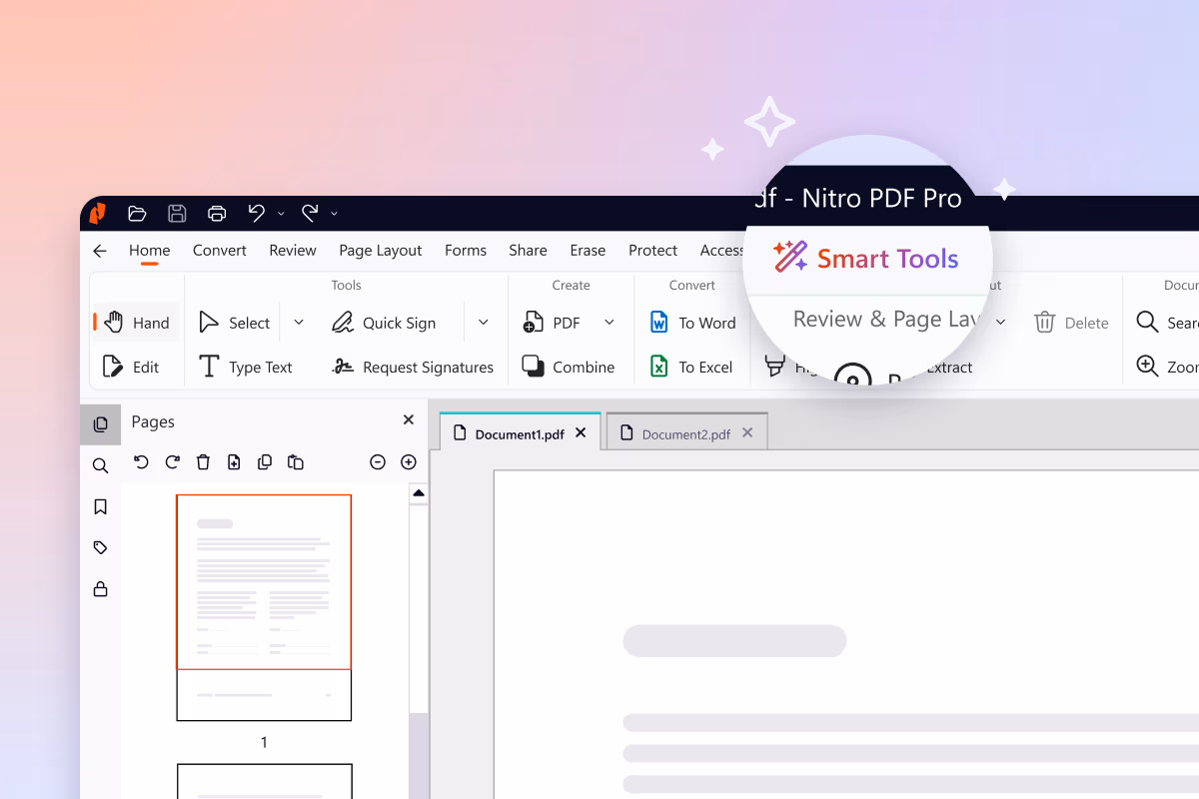This screenshot has height=799, width=1199.
Task: Insert a new page in the Pages panel
Action: tap(234, 461)
